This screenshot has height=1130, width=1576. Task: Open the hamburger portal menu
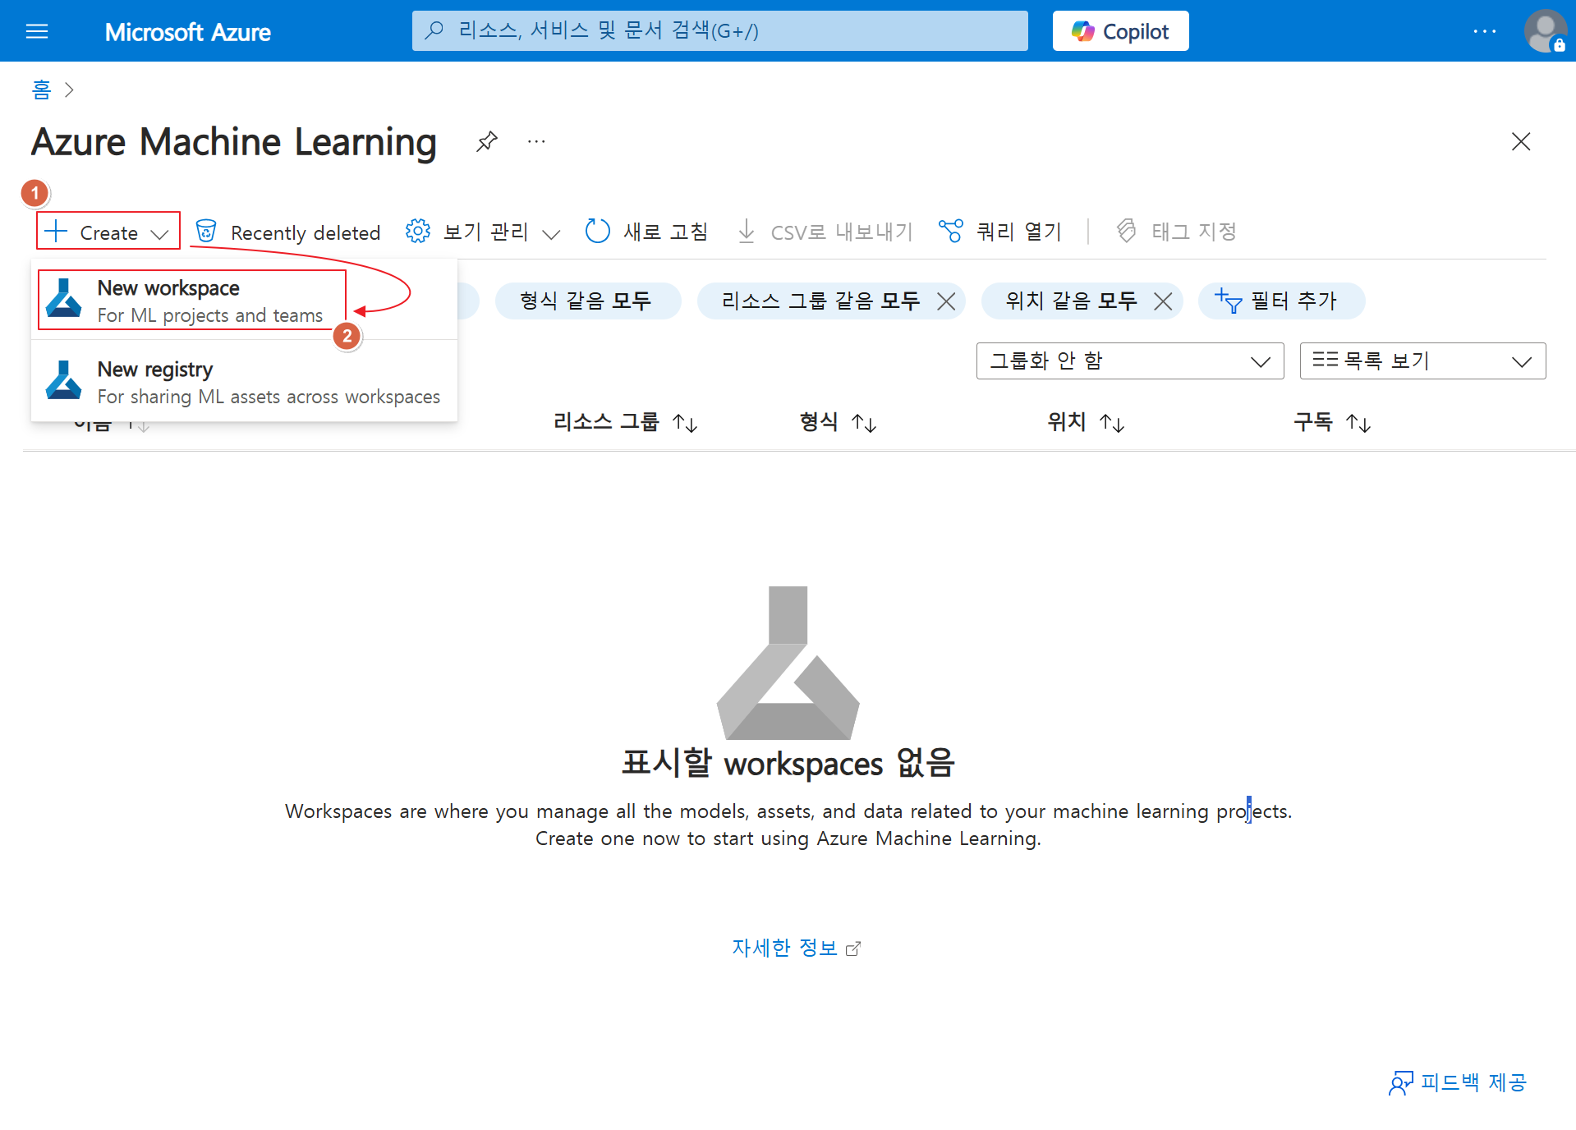[37, 31]
